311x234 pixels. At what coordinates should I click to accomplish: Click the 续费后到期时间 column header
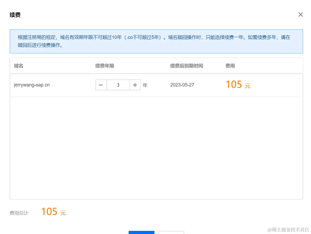tap(187, 66)
